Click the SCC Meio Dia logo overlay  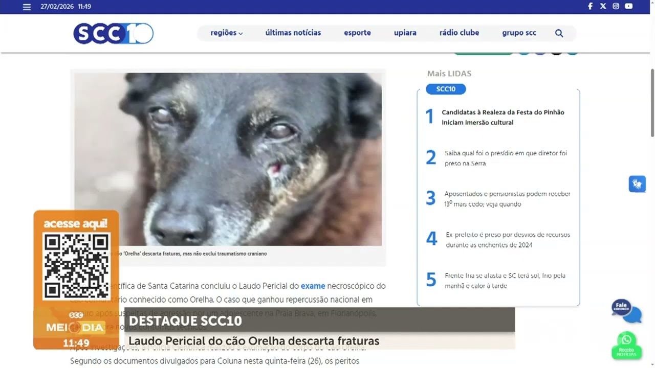point(76,324)
